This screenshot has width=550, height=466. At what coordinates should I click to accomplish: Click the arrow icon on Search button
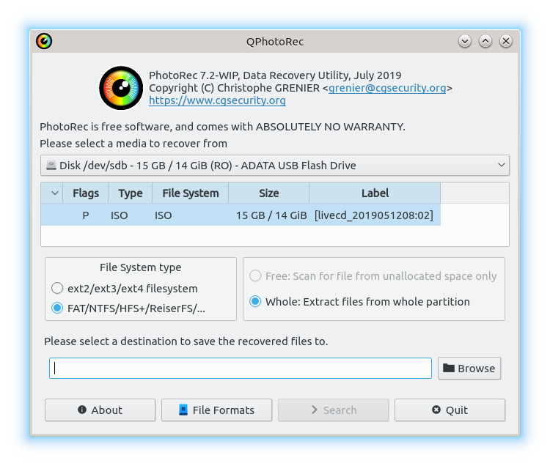pyautogui.click(x=315, y=410)
